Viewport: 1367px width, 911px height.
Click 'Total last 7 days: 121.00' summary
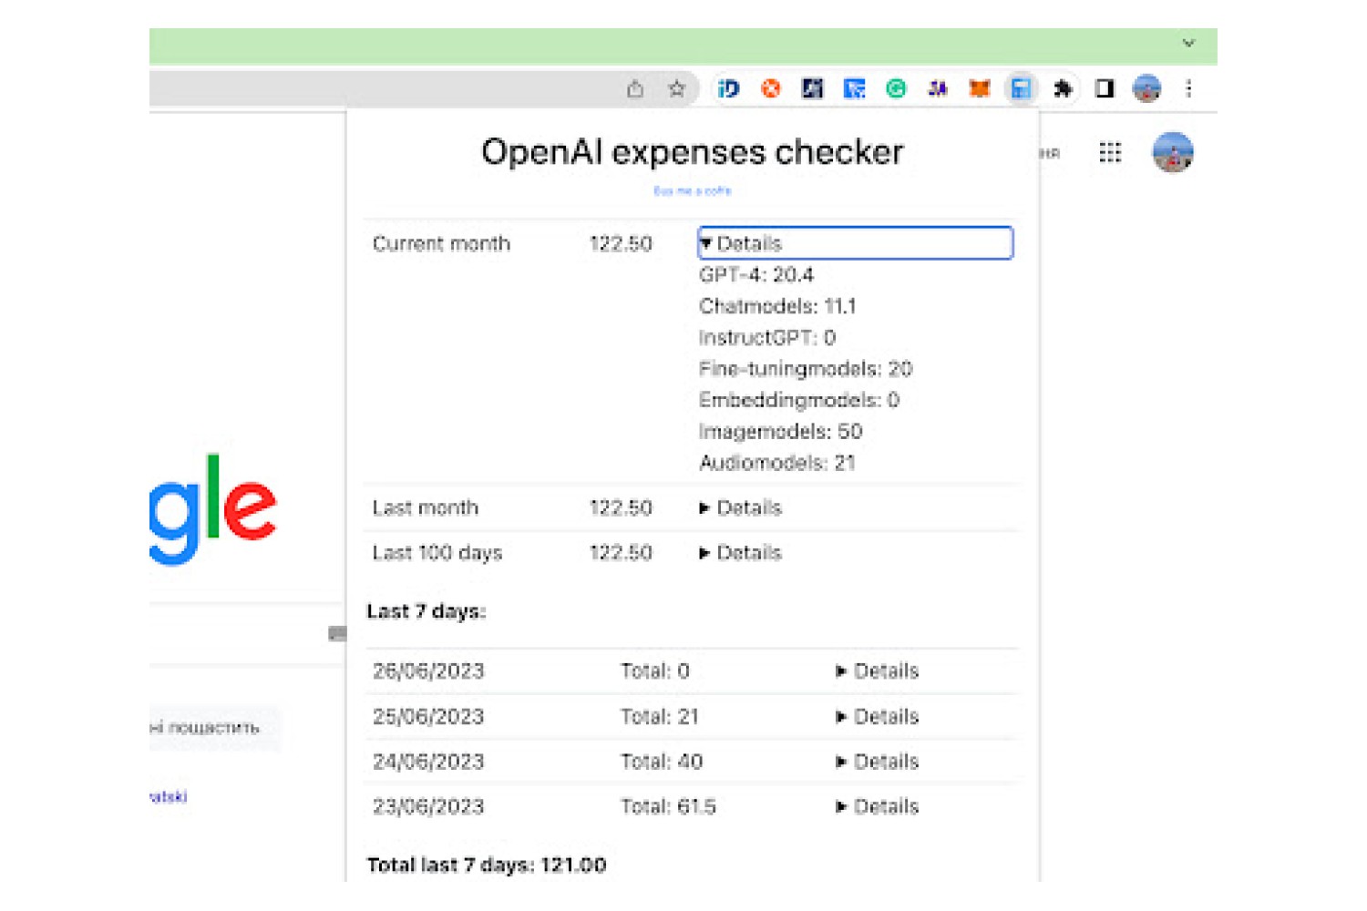487,865
